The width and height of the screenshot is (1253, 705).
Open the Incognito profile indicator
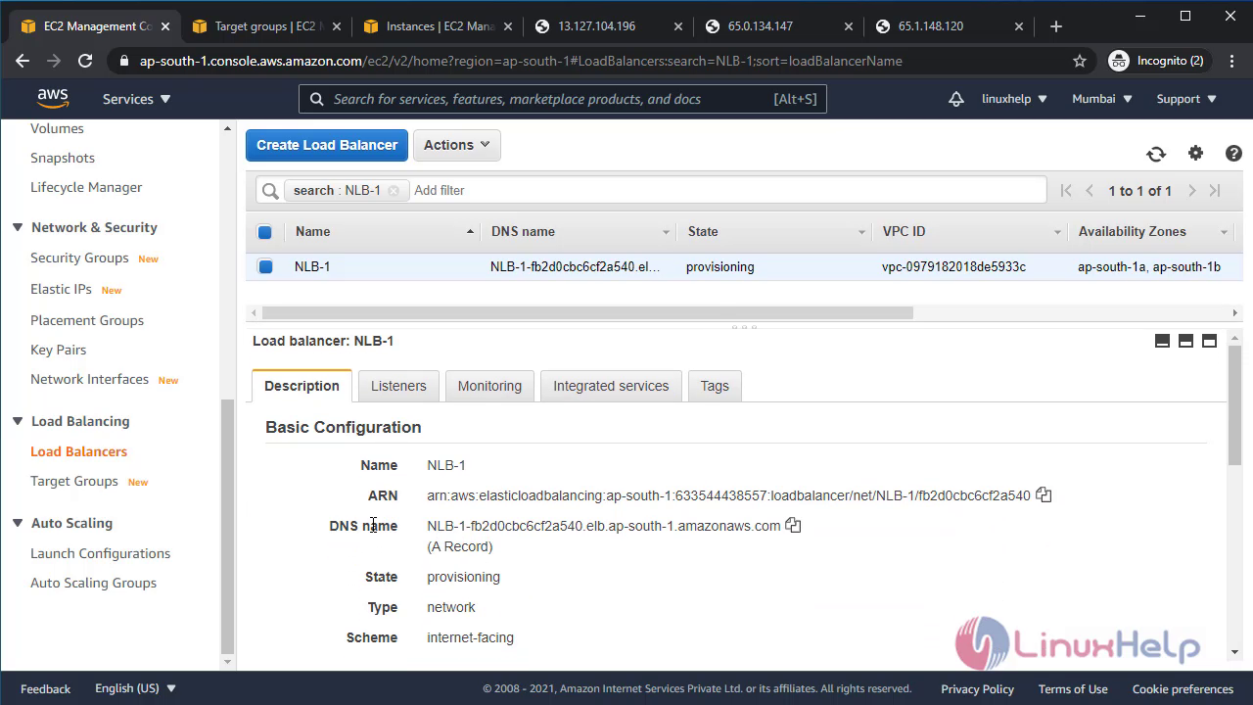pyautogui.click(x=1157, y=61)
